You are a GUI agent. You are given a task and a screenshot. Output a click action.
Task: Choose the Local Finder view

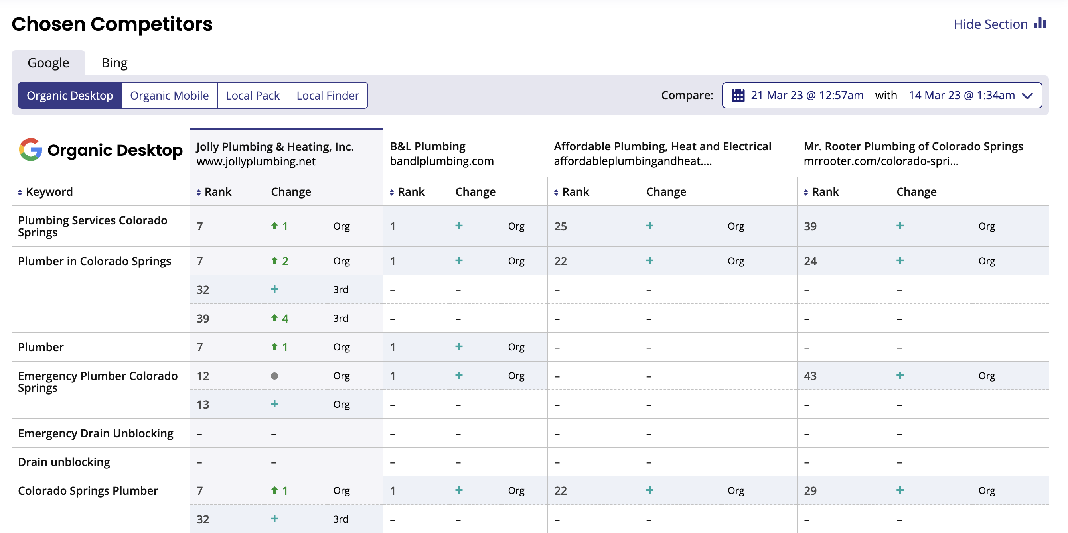pos(328,96)
